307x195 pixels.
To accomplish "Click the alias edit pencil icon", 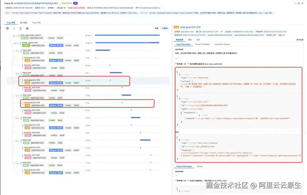I will tap(284, 35).
